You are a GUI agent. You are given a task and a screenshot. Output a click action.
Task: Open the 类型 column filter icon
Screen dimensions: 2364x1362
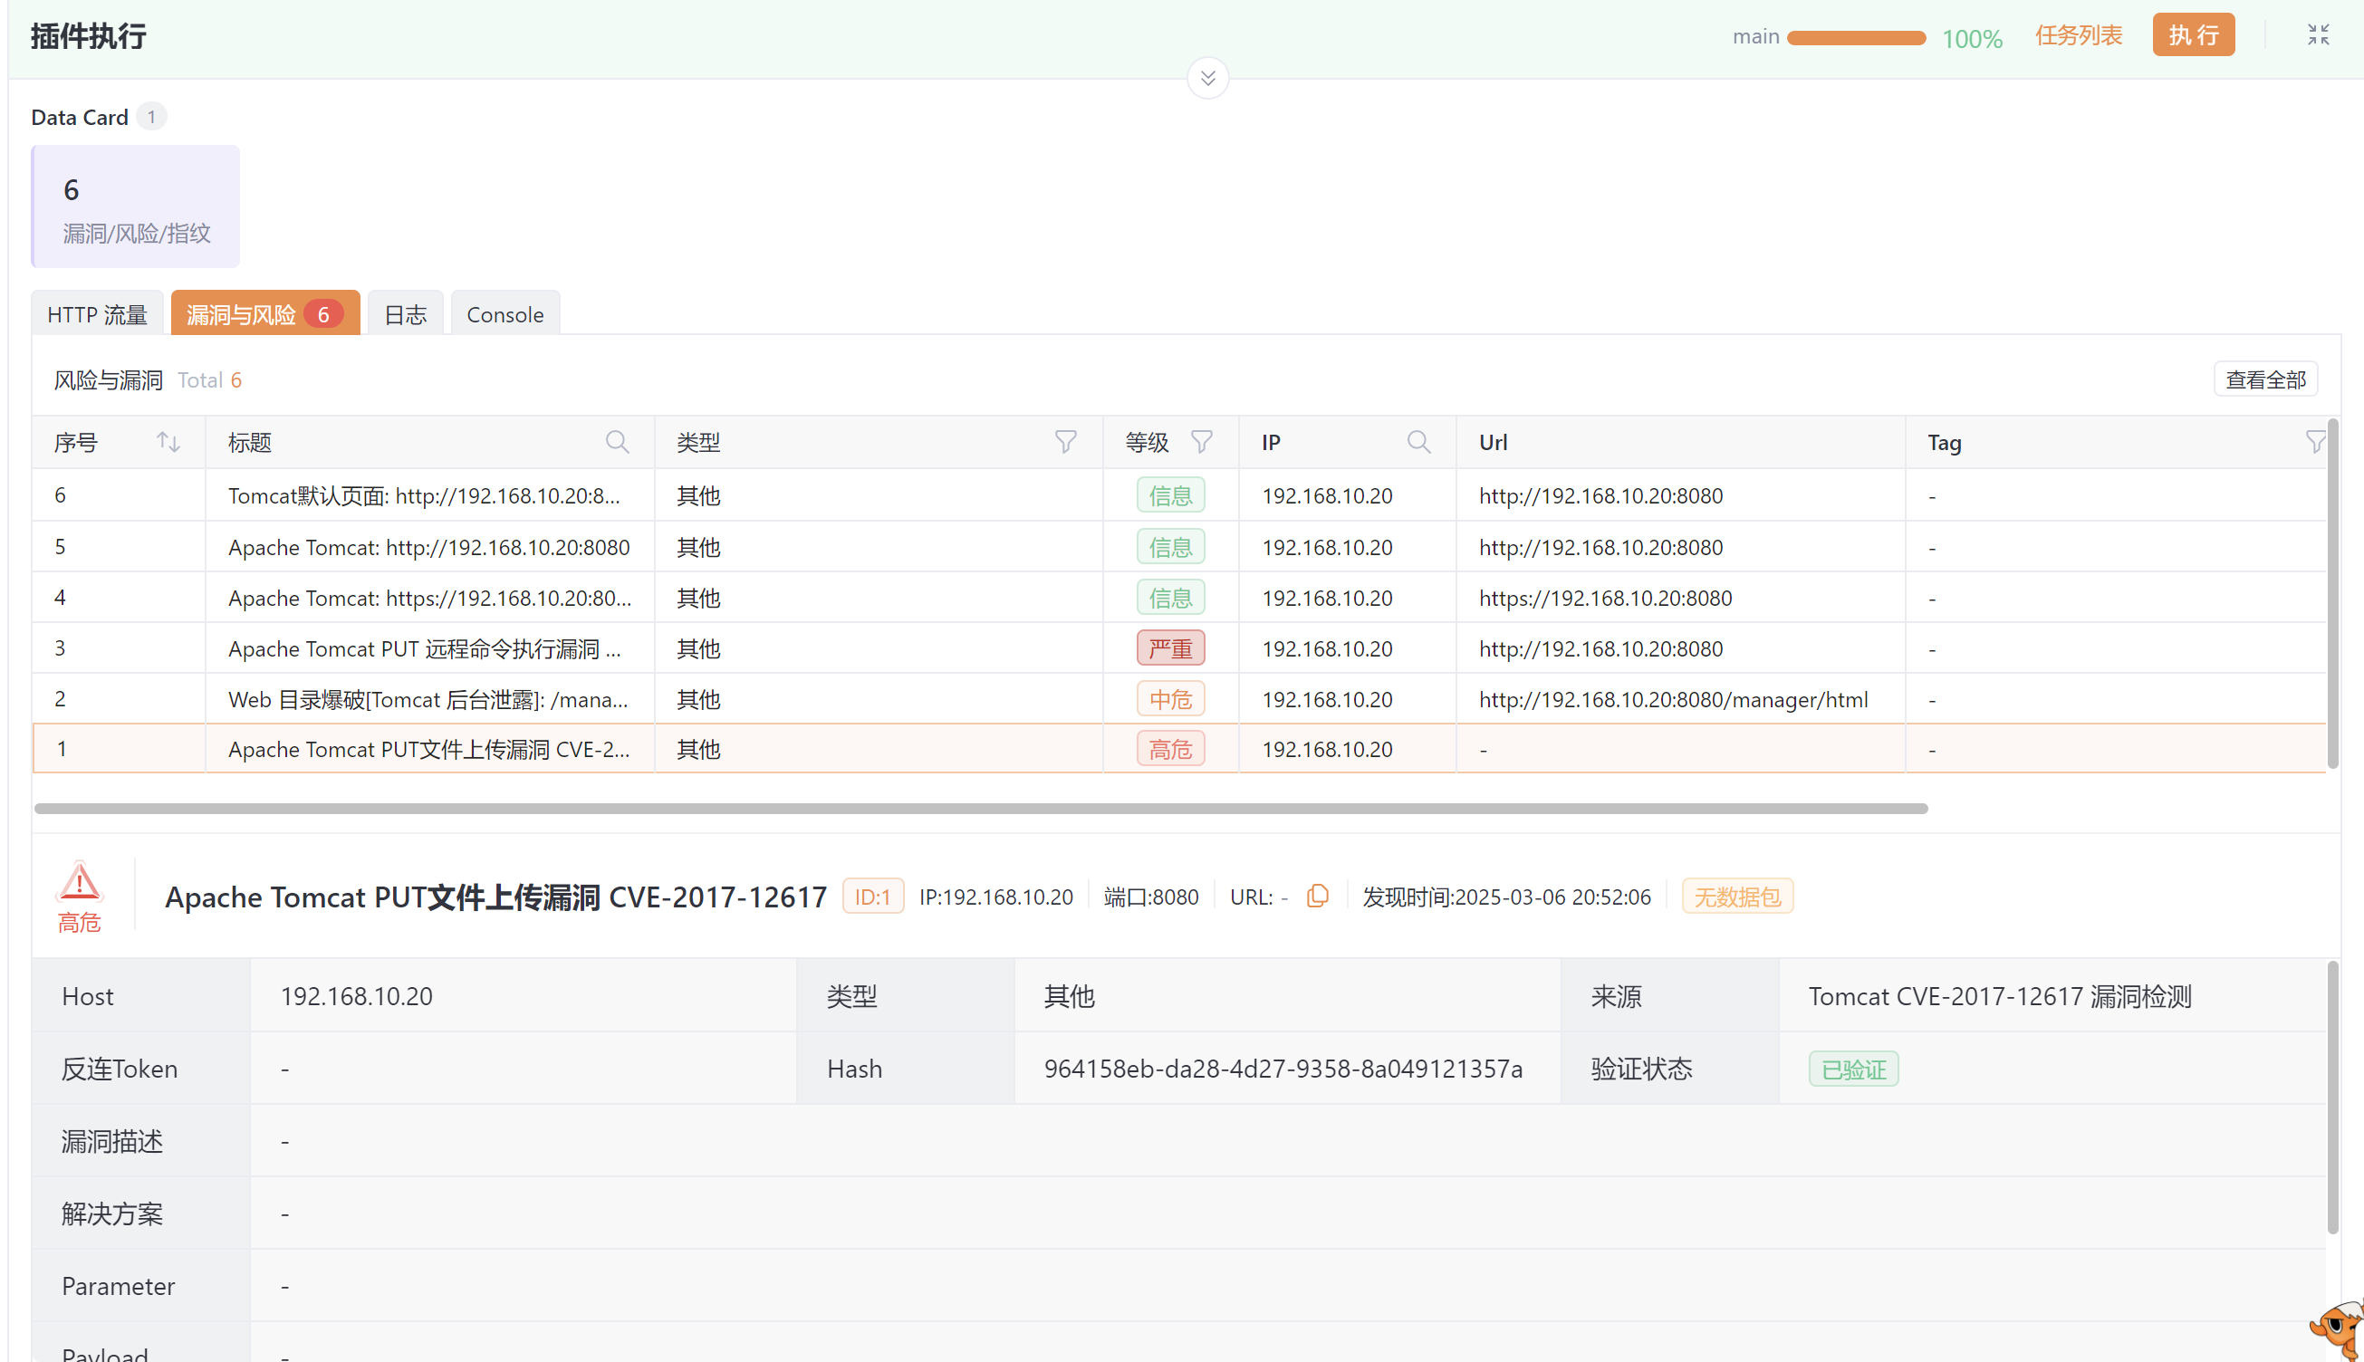[x=1064, y=442]
